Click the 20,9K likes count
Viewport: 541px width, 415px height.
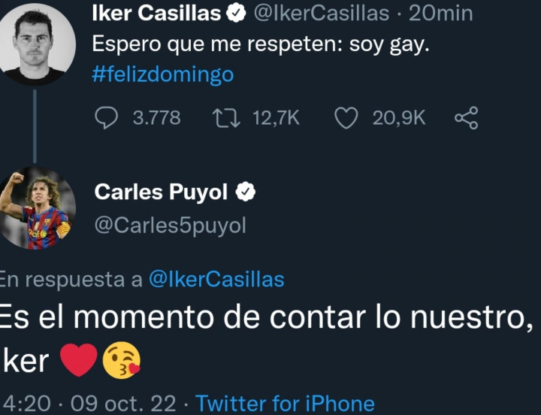point(398,117)
